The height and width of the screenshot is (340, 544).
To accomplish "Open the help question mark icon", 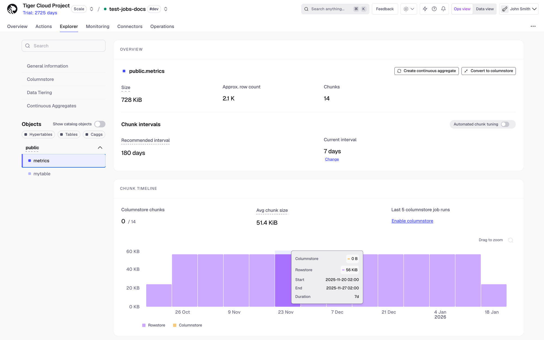I will coord(434,9).
